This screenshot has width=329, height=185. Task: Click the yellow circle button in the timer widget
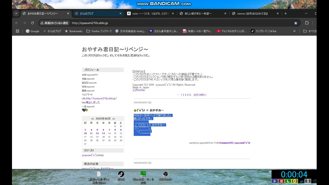[x=295, y=181]
